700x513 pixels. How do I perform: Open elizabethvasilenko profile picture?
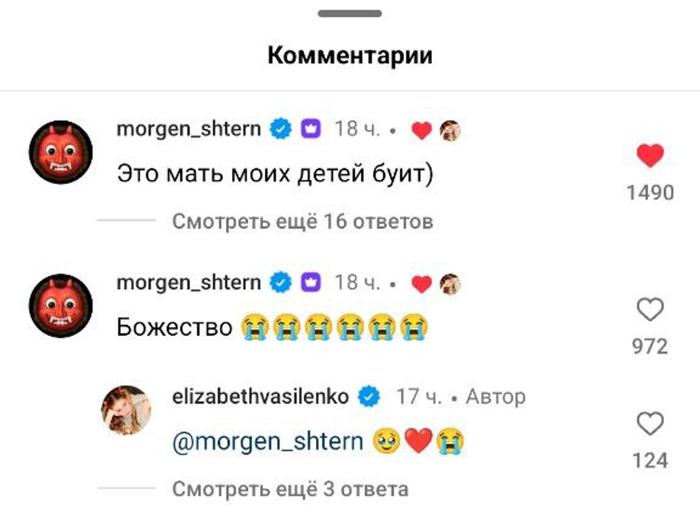[126, 410]
